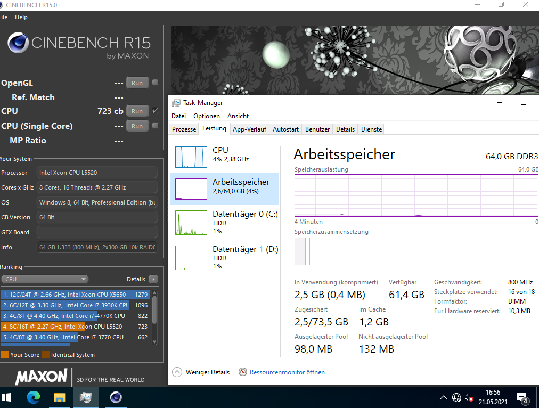The height and width of the screenshot is (408, 539).
Task: Open Windows Start menu
Action: [x=6, y=398]
